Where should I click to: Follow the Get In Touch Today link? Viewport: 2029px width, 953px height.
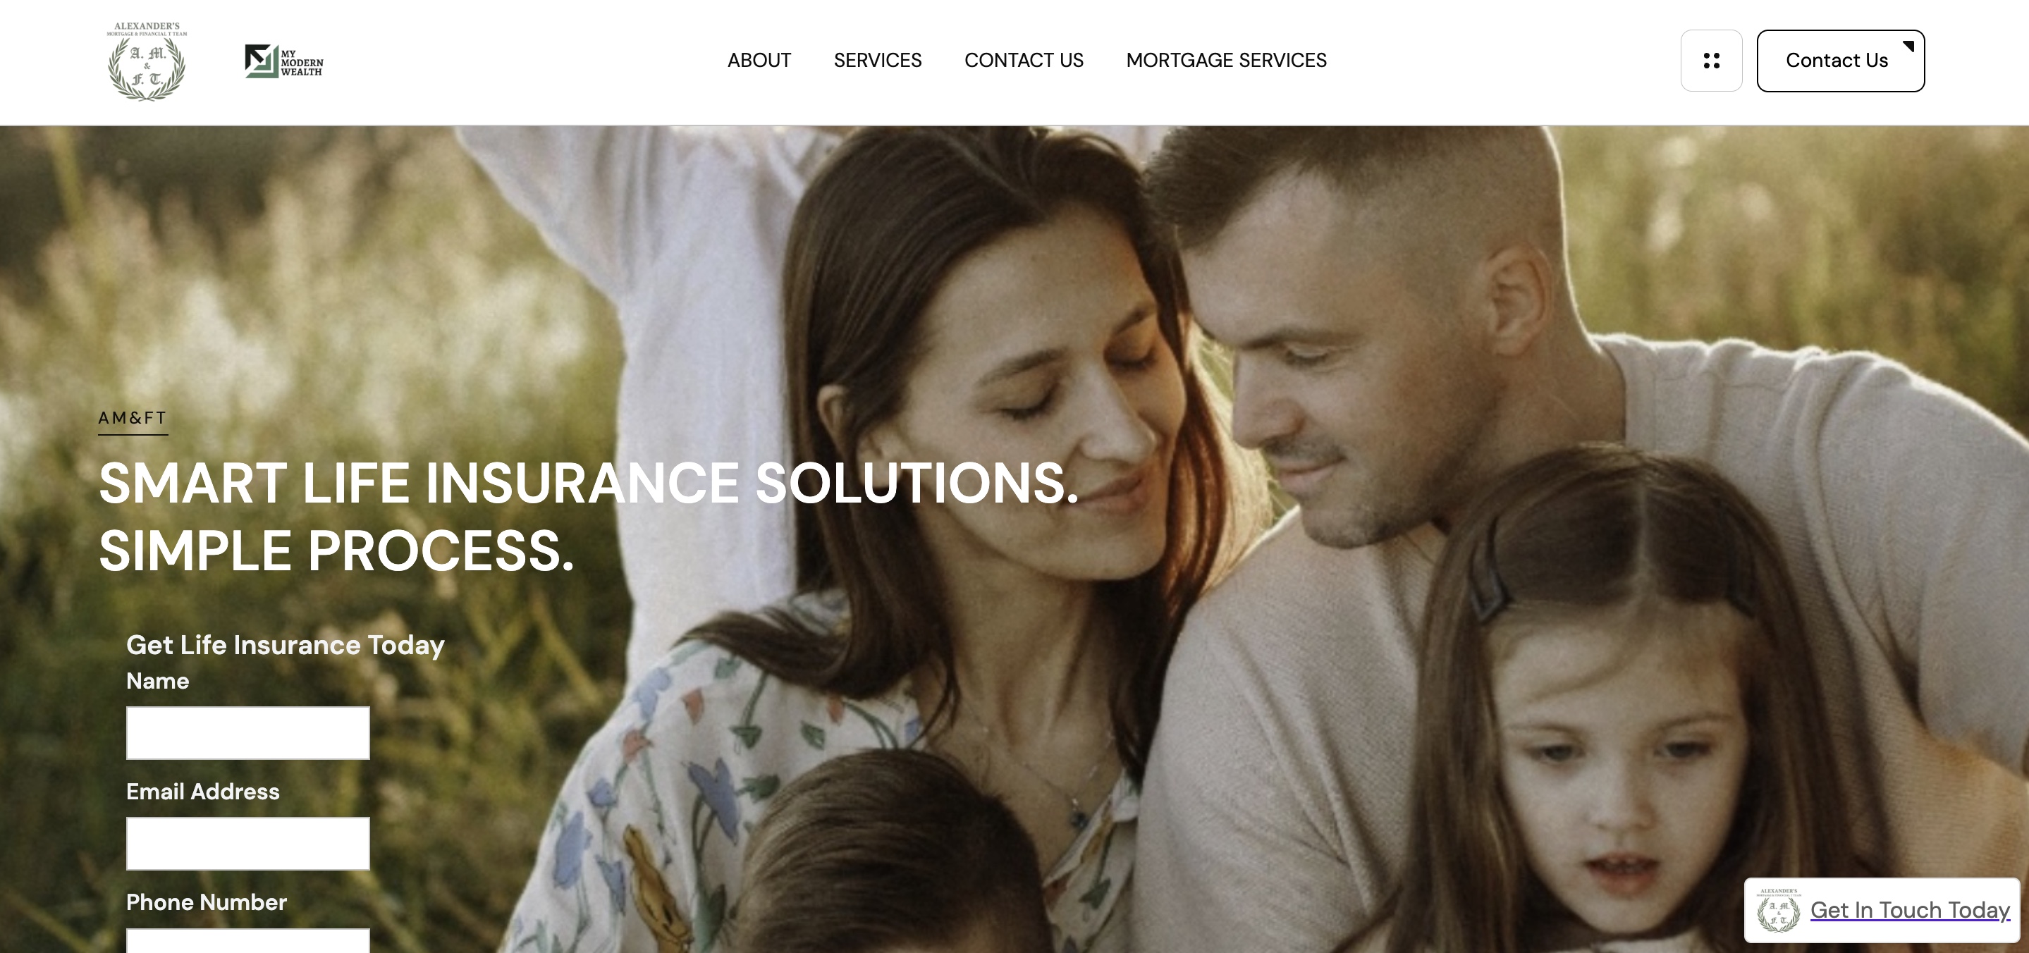point(1910,911)
